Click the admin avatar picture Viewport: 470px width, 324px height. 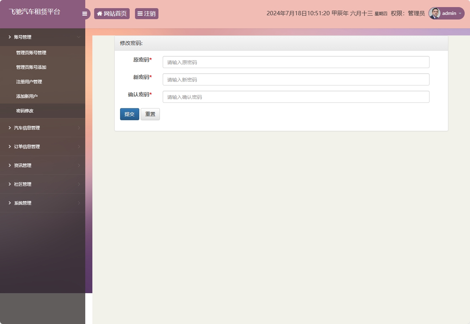coord(434,13)
